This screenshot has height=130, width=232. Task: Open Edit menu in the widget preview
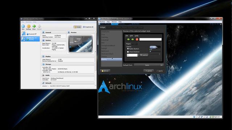pos(131,36)
